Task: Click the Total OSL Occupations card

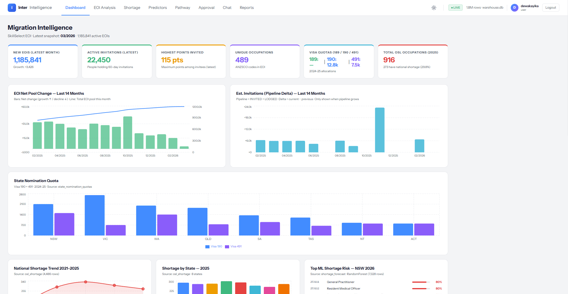Action: click(x=413, y=61)
